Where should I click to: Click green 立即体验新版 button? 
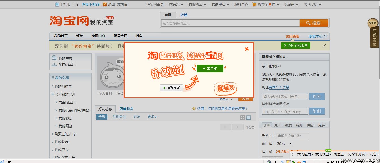[x=296, y=46]
